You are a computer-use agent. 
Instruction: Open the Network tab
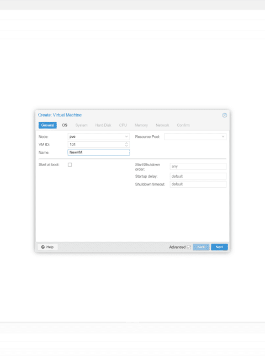pyautogui.click(x=162, y=125)
